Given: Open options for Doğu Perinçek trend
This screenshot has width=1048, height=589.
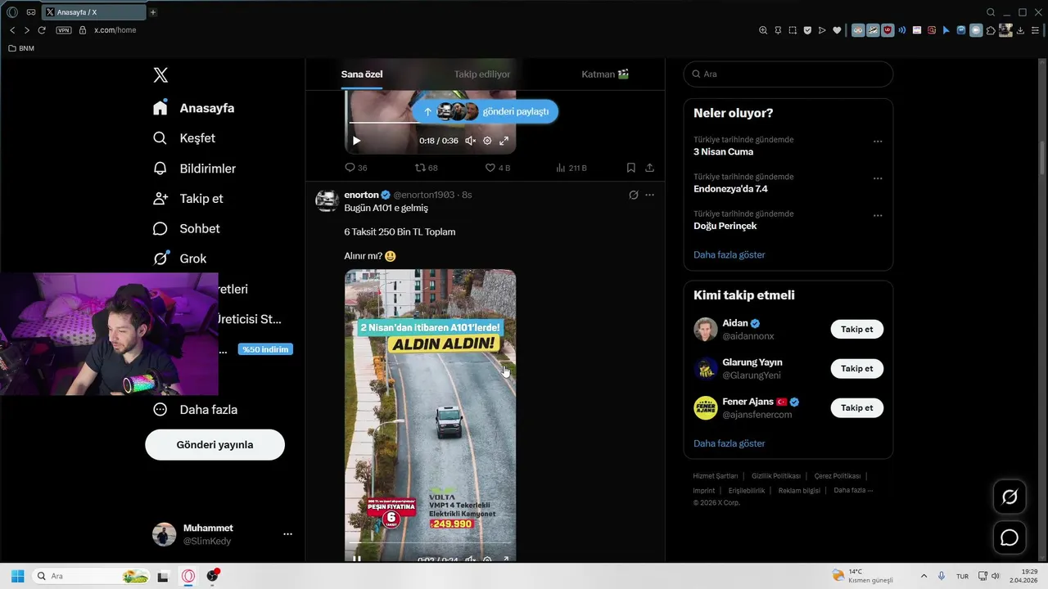Looking at the screenshot, I should pos(878,215).
